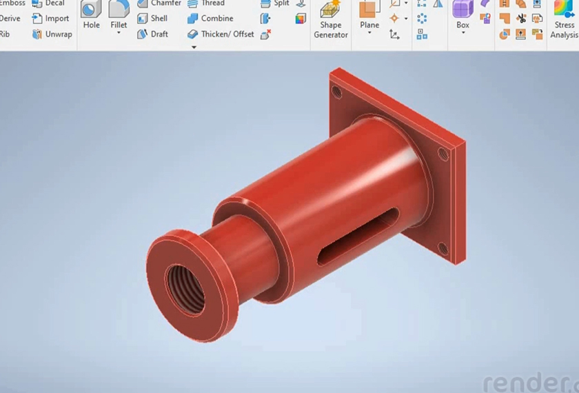Click the Fillet tool icon
579x393 pixels.
(119, 15)
